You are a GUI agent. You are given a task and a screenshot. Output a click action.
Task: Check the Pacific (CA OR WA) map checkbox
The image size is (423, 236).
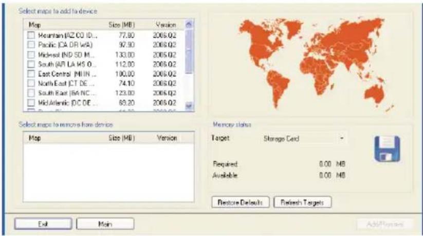click(x=31, y=45)
